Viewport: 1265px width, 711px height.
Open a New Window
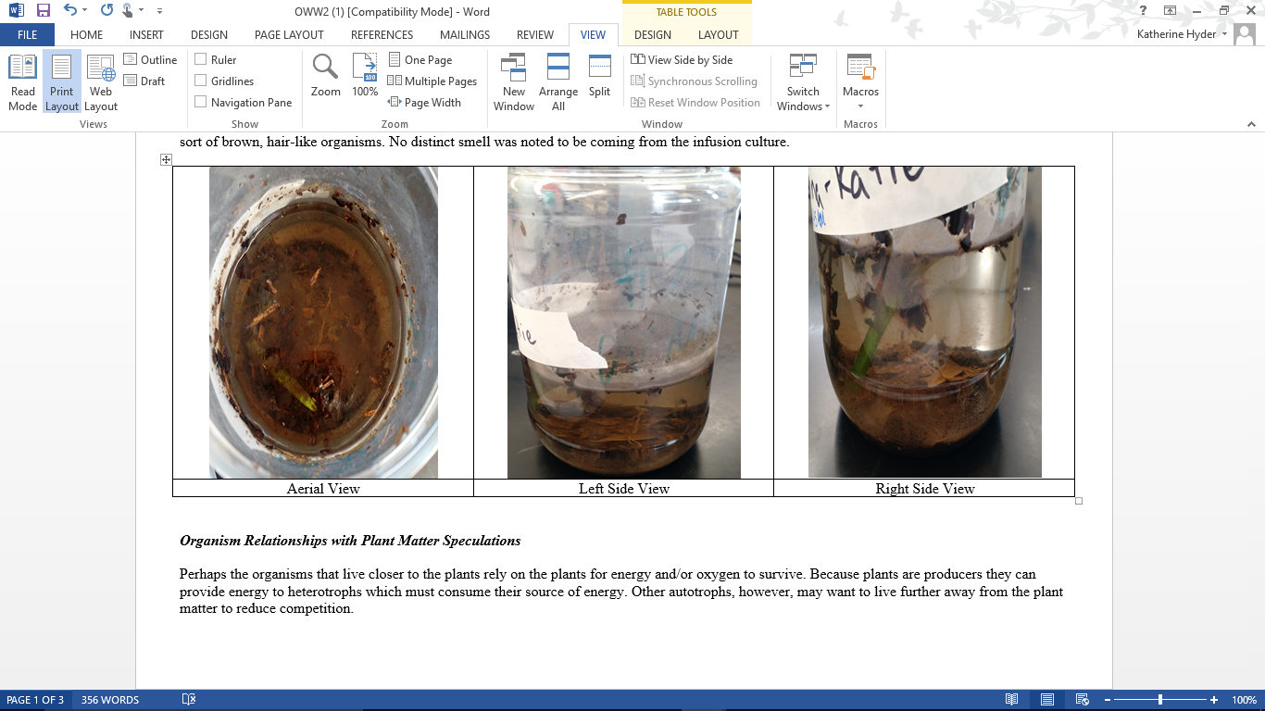513,81
